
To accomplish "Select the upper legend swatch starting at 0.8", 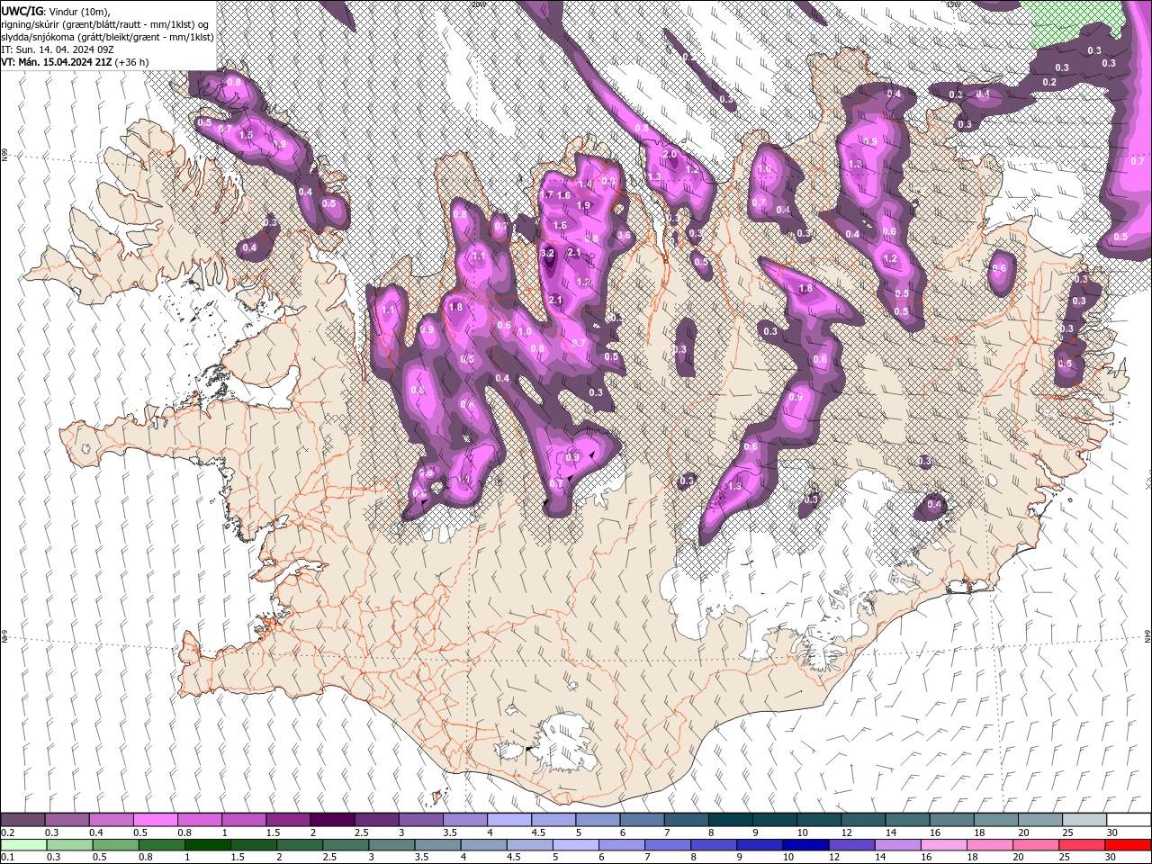I will [200, 820].
